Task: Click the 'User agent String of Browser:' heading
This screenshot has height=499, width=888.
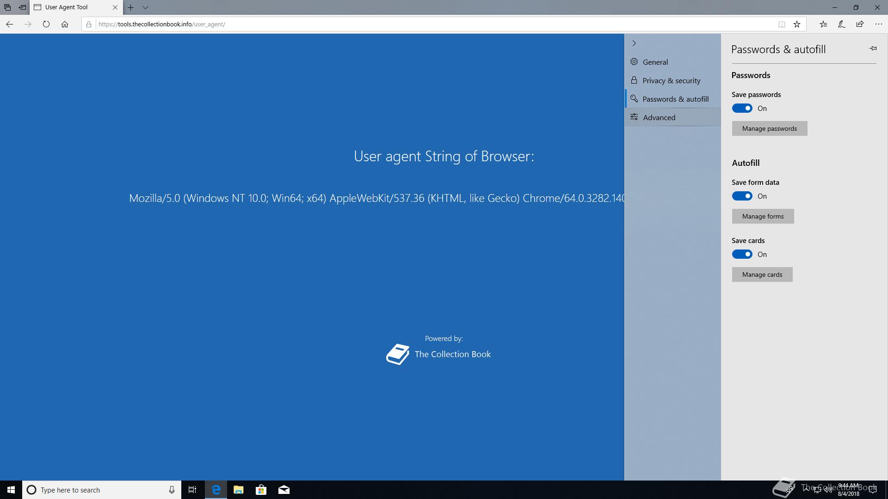Action: pyautogui.click(x=444, y=156)
